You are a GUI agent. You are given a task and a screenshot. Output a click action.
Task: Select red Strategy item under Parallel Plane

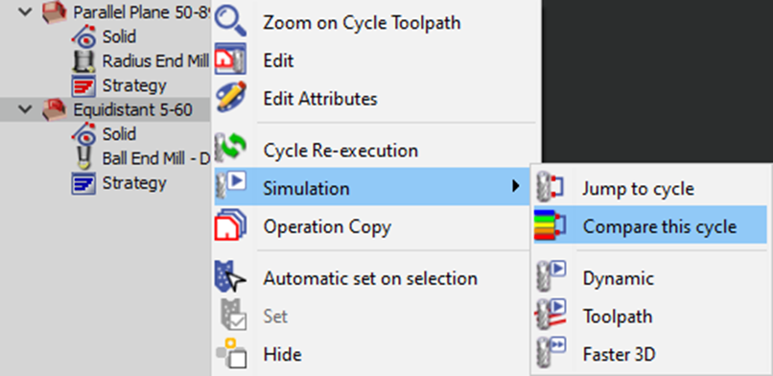click(119, 85)
